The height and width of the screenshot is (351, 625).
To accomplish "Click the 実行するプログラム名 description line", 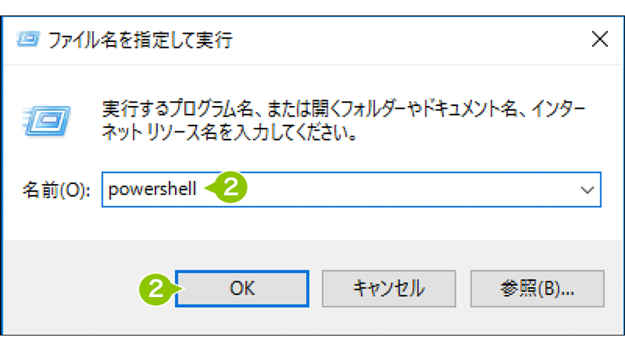I will (x=344, y=109).
